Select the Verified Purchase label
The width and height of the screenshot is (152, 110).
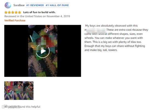[15, 21]
